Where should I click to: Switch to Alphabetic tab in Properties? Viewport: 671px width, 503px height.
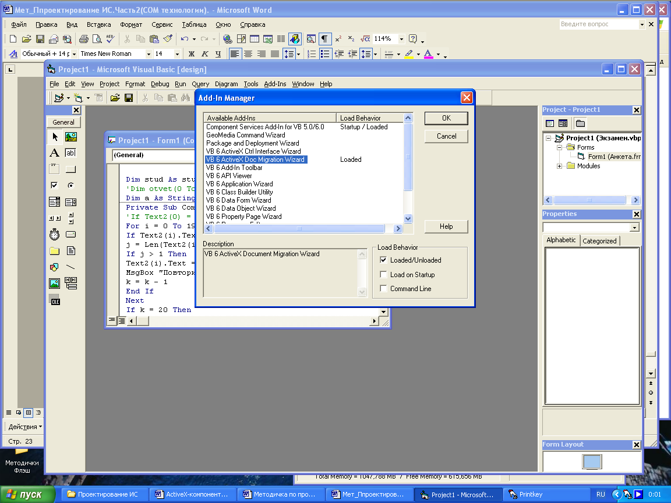561,240
